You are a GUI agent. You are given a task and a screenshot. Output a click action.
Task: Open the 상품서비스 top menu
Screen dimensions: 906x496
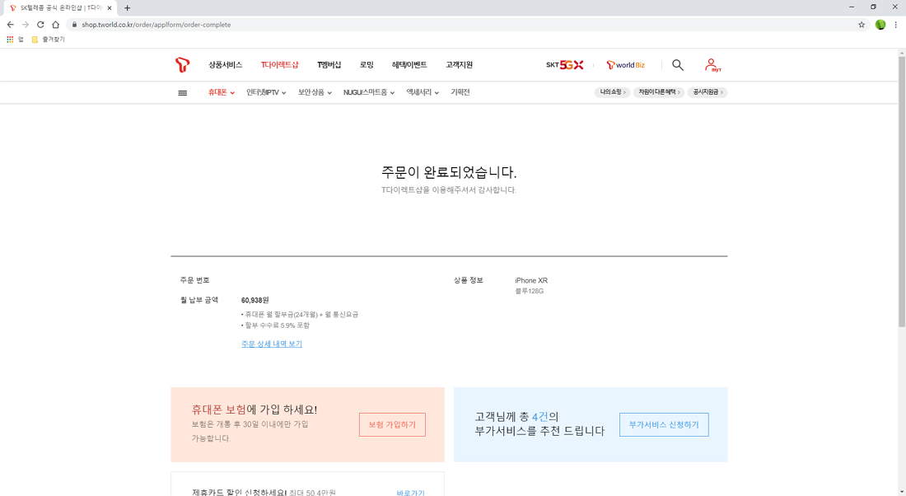click(226, 65)
